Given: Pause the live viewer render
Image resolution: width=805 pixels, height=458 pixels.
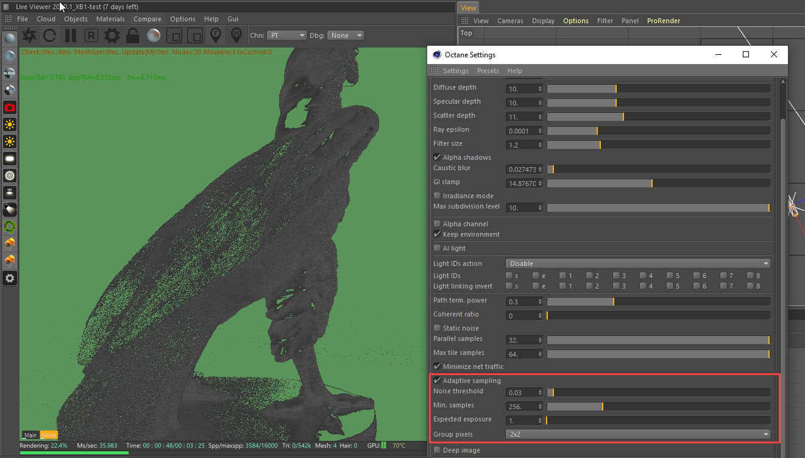Looking at the screenshot, I should pyautogui.click(x=71, y=35).
